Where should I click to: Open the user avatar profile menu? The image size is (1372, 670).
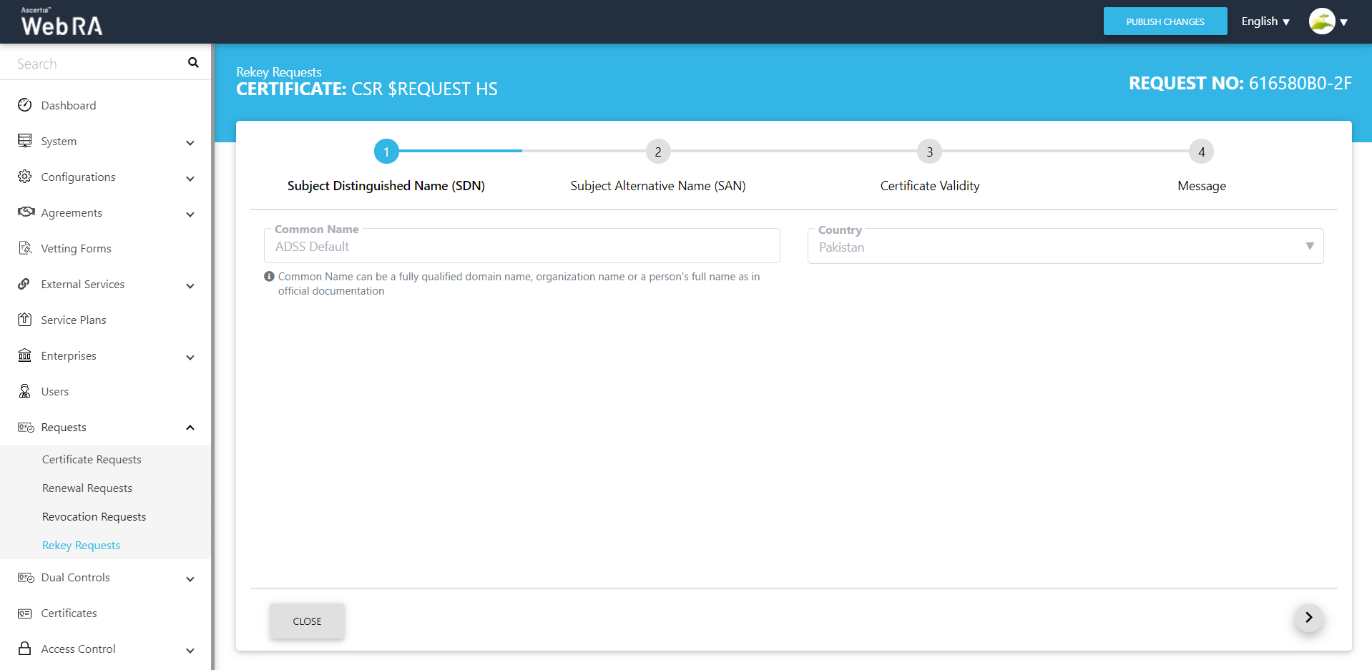click(x=1328, y=21)
